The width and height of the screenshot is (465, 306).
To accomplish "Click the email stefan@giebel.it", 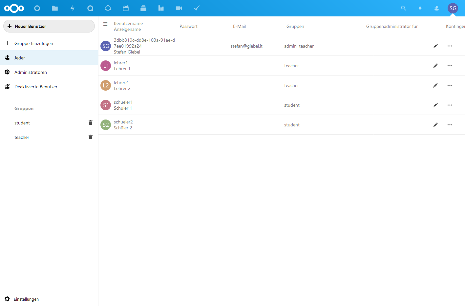I will click(x=246, y=46).
